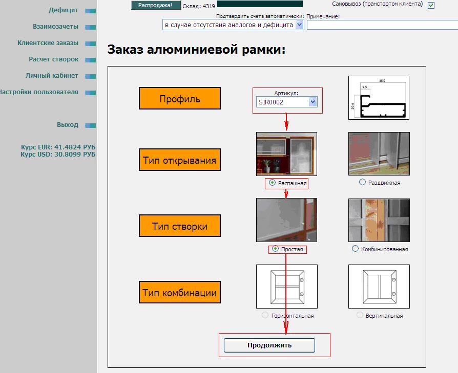
Task: Open Расчет створок menu item
Action: coord(53,59)
